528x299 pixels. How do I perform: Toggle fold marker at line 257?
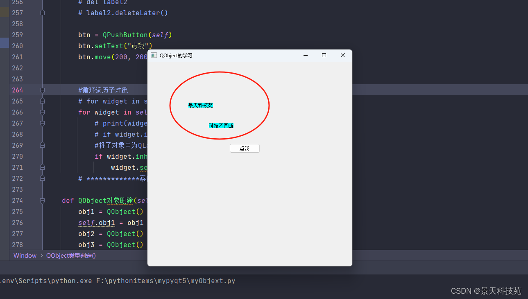coord(42,13)
